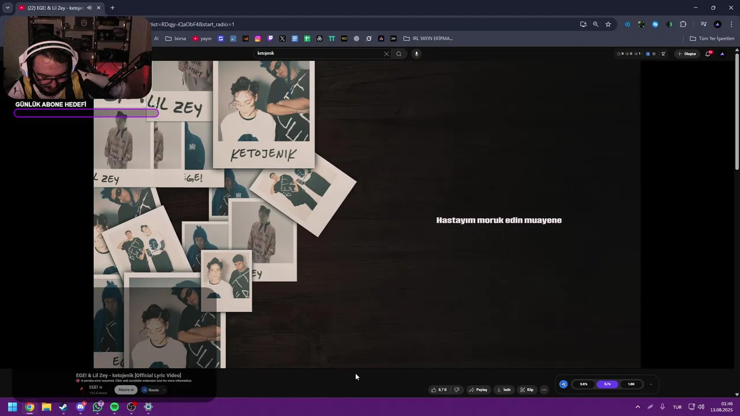Open the ChatGPT bookmark icon
Image resolution: width=740 pixels, height=416 pixels.
356,39
